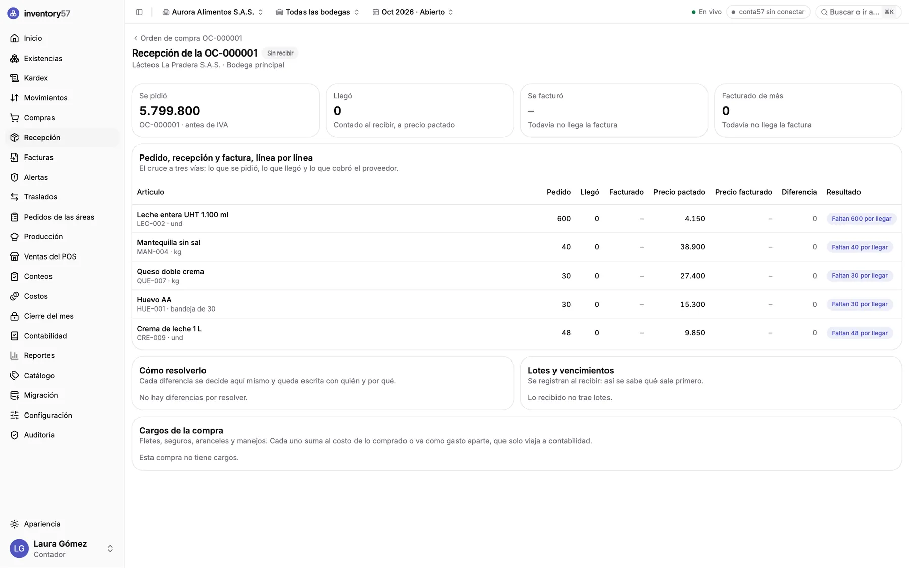The width and height of the screenshot is (909, 568).
Task: Click the En vivo status indicator
Action: pos(706,12)
